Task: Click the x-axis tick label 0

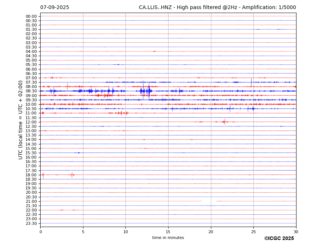Action: (x=41, y=232)
